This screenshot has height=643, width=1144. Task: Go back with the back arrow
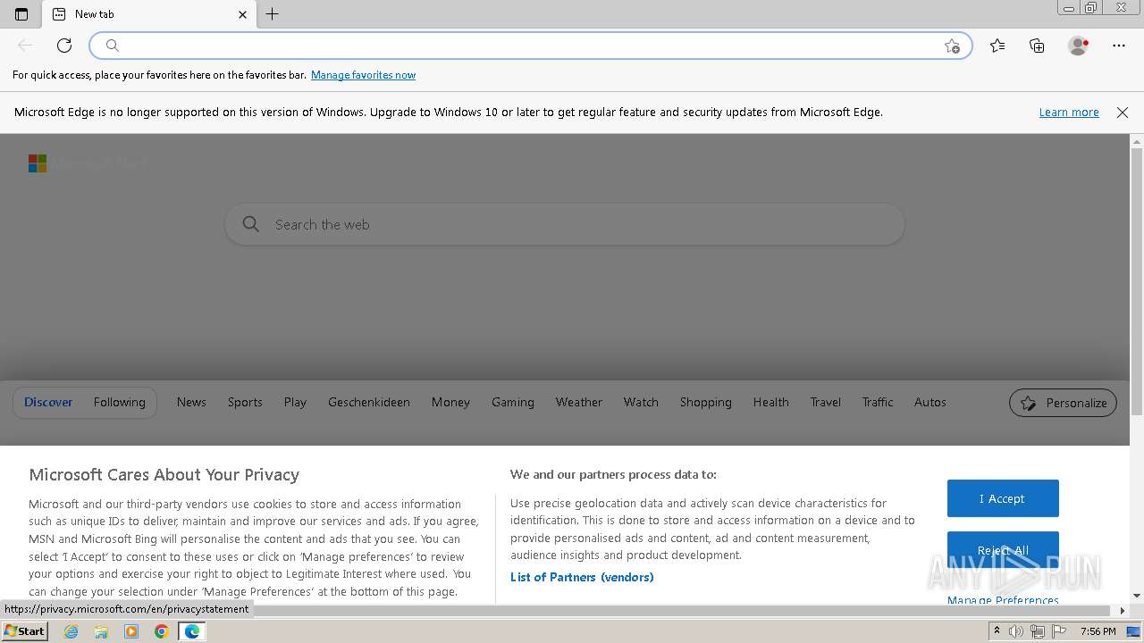pyautogui.click(x=25, y=46)
